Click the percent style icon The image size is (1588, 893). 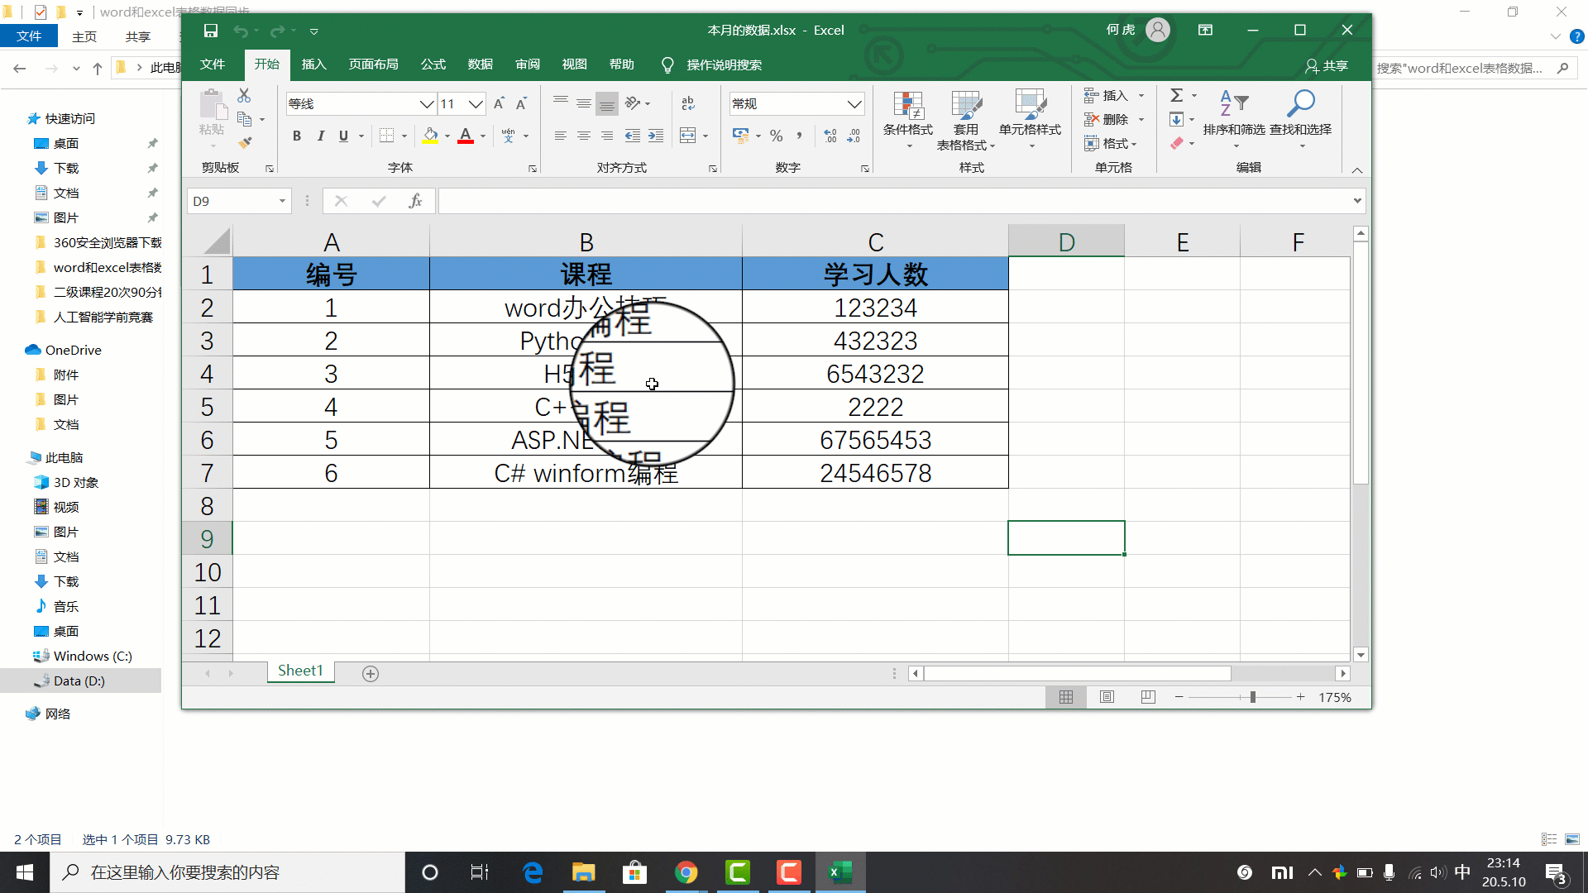(x=776, y=136)
